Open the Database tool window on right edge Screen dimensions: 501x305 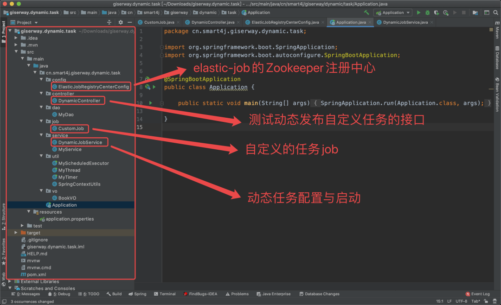coord(497,58)
